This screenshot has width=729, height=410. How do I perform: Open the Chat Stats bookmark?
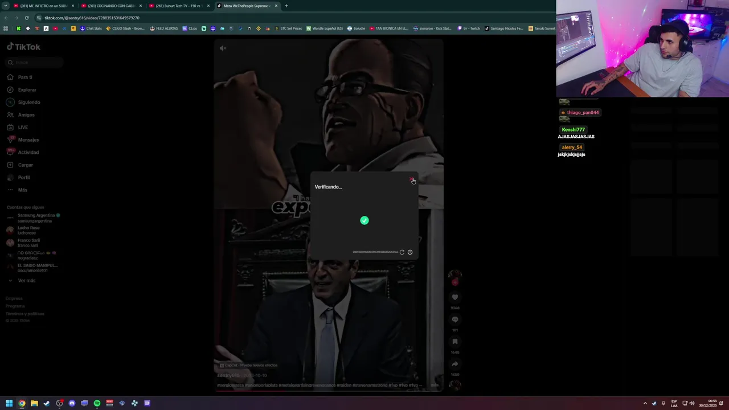[91, 28]
